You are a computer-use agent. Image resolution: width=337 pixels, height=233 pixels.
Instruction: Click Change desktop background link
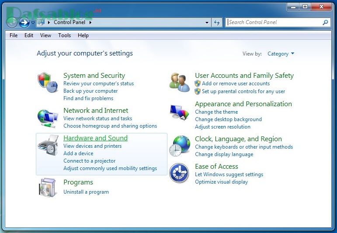tap(229, 119)
